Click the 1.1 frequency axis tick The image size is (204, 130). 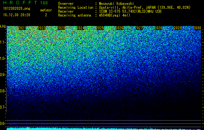[3, 42]
